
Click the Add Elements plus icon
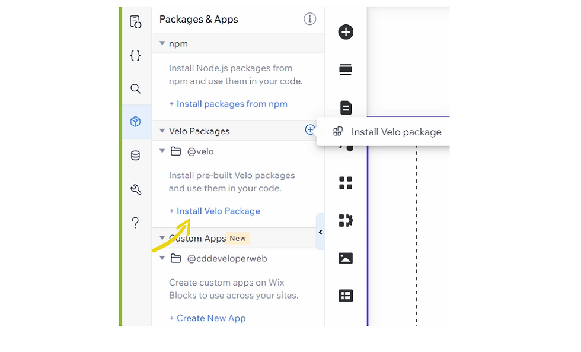click(346, 32)
